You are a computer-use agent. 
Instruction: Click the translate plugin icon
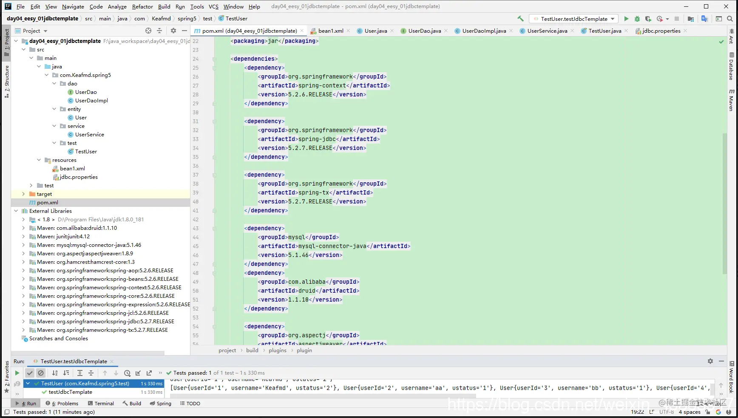pos(704,19)
